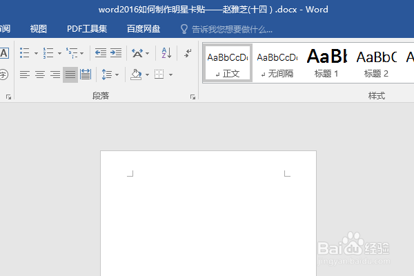Apply the 标题 2 heading style
This screenshot has width=414, height=276.
pos(376,63)
